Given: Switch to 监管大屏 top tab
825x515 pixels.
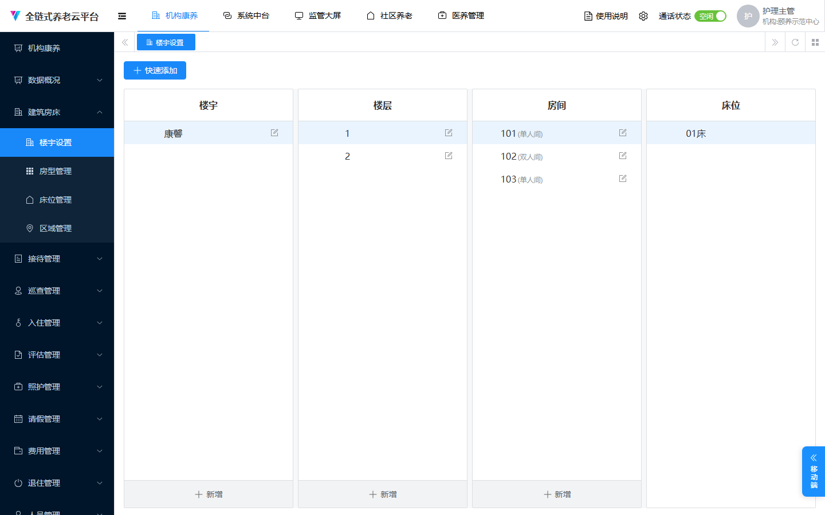Looking at the screenshot, I should 318,16.
